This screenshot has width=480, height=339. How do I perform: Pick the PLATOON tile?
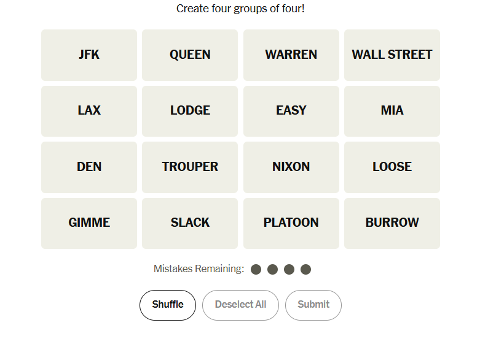click(291, 223)
